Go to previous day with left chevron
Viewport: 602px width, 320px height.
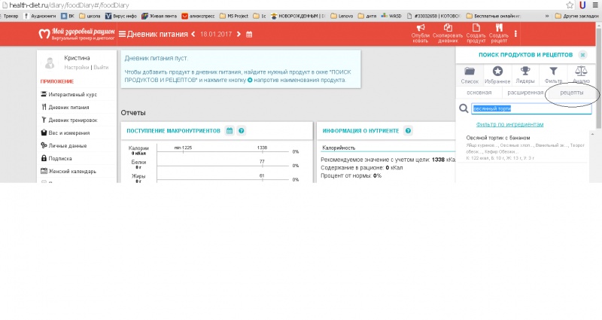[x=193, y=34]
